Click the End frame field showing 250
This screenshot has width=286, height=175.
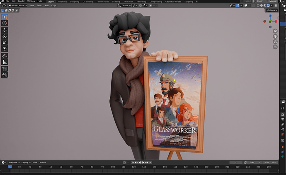[x=270, y=163]
